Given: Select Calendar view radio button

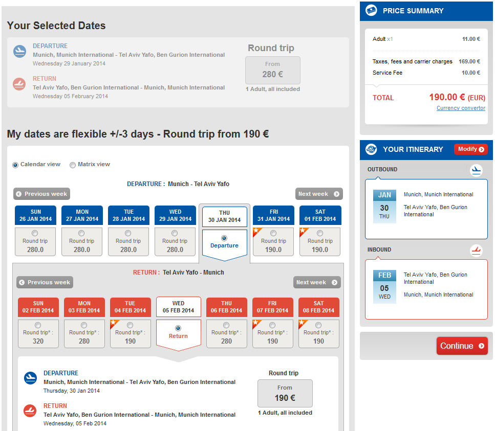Looking at the screenshot, I should 15,165.
